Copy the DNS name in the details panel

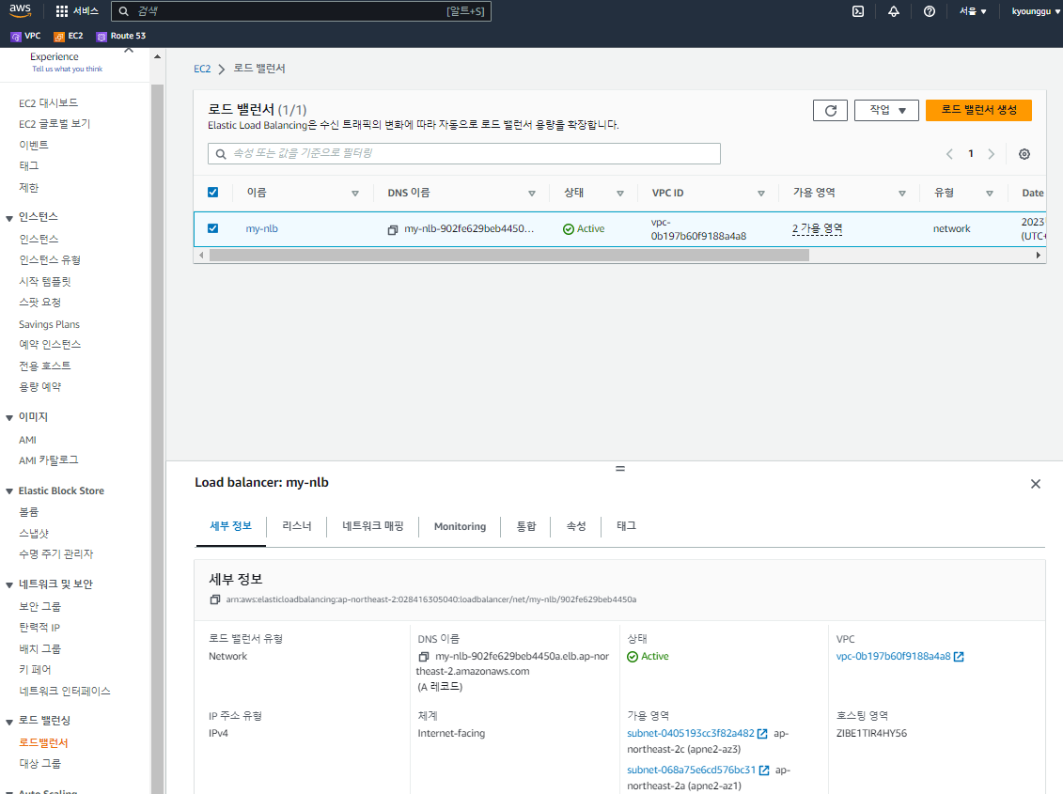[x=424, y=657]
